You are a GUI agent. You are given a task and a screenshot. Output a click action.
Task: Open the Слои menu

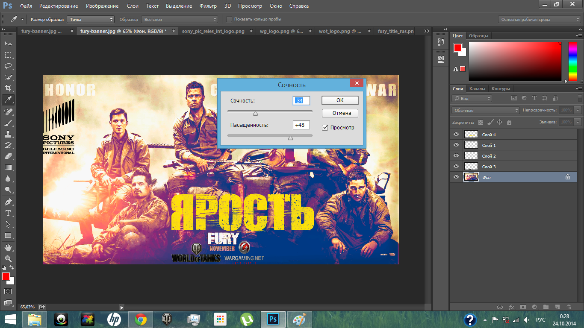[x=133, y=6]
